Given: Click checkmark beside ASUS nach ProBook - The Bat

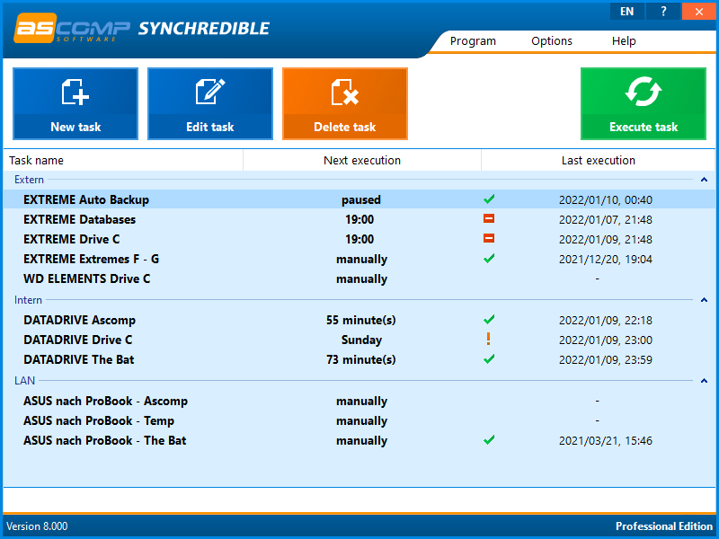Looking at the screenshot, I should point(489,440).
